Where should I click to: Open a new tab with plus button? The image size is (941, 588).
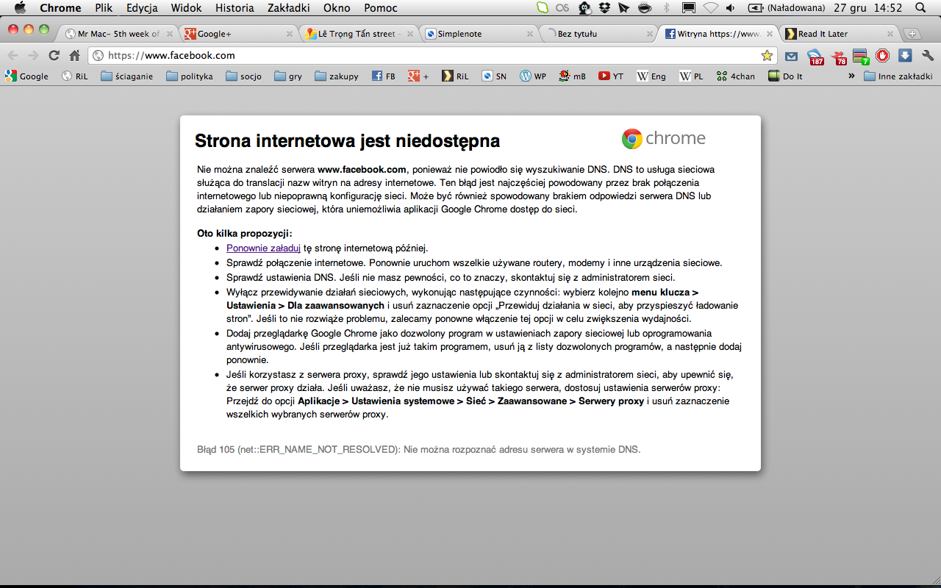(x=912, y=34)
